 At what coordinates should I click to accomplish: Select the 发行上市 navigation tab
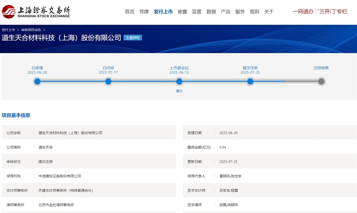(163, 12)
